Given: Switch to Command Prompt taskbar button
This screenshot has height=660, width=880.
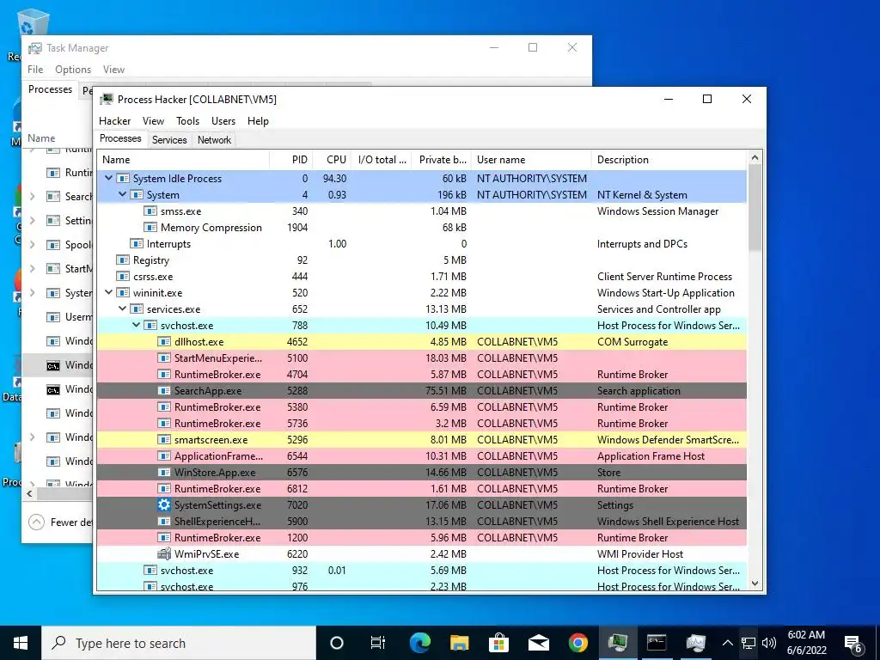Looking at the screenshot, I should 656,643.
